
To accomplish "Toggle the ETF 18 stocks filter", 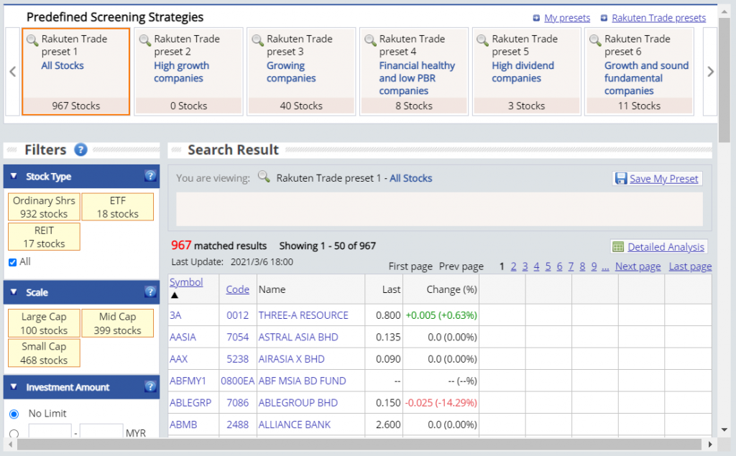I will (x=118, y=207).
